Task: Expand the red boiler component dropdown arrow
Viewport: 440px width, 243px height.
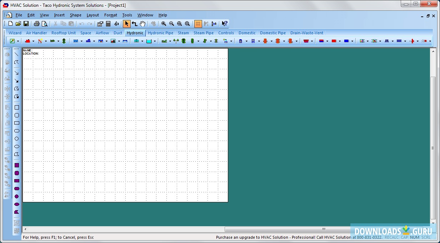Action: pos(33,41)
